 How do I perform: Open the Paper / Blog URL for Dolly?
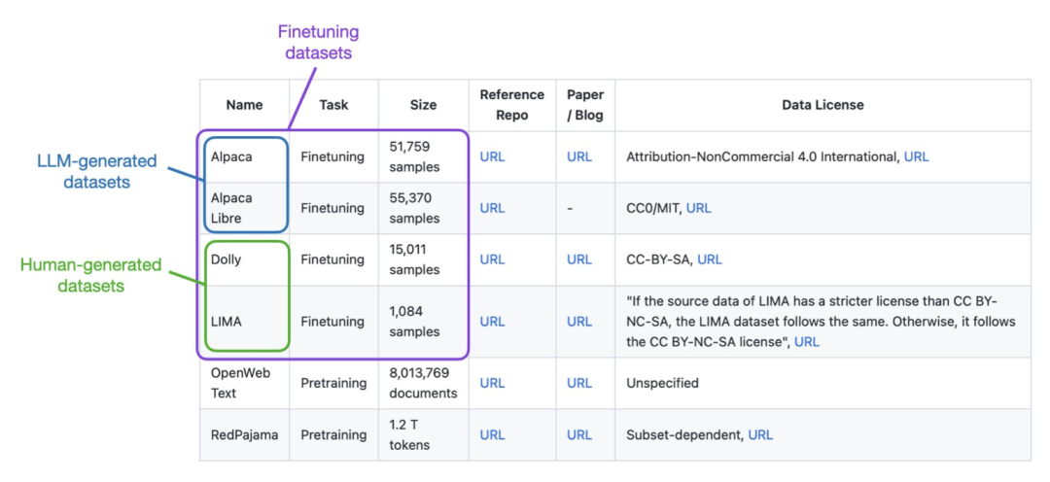pyautogui.click(x=579, y=259)
